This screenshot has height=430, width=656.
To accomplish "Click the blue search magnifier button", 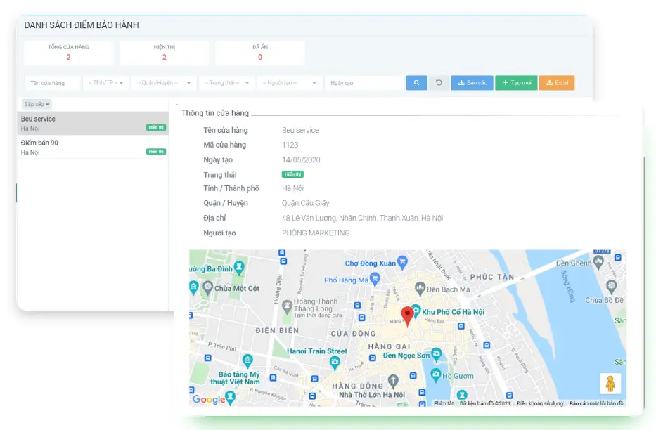I will [x=416, y=83].
